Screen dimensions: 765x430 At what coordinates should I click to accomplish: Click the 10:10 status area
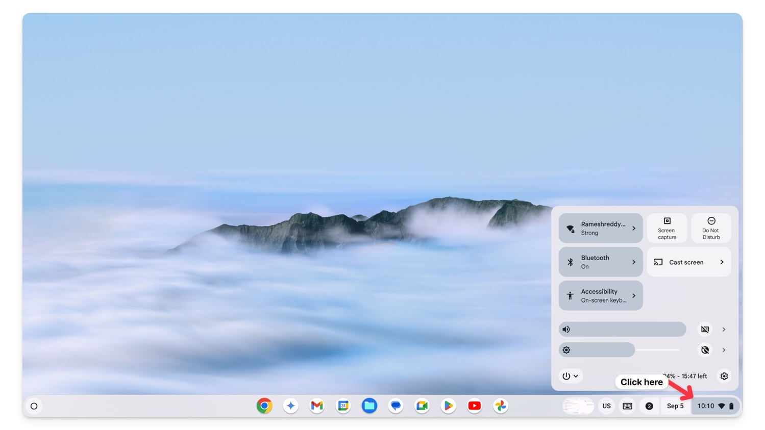pos(715,406)
